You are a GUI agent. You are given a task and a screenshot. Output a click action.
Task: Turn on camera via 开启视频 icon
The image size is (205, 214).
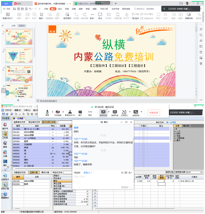[58, 113]
